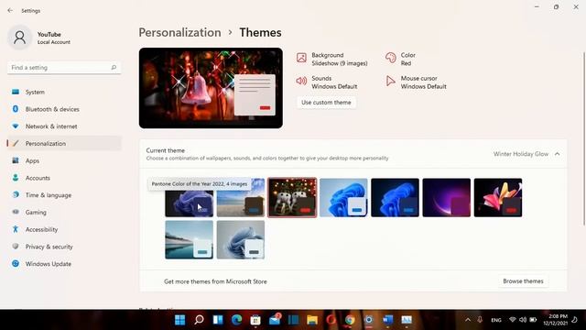
Task: Open the taskbar clock and date
Action: tap(556, 320)
